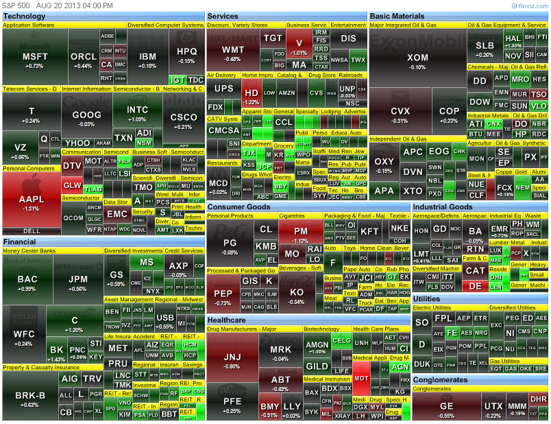Image resolution: width=551 pixels, height=424 pixels.
Task: Click the Services sector header
Action: point(223,16)
